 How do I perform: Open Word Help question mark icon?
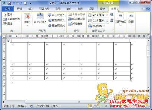(x=148, y=9)
